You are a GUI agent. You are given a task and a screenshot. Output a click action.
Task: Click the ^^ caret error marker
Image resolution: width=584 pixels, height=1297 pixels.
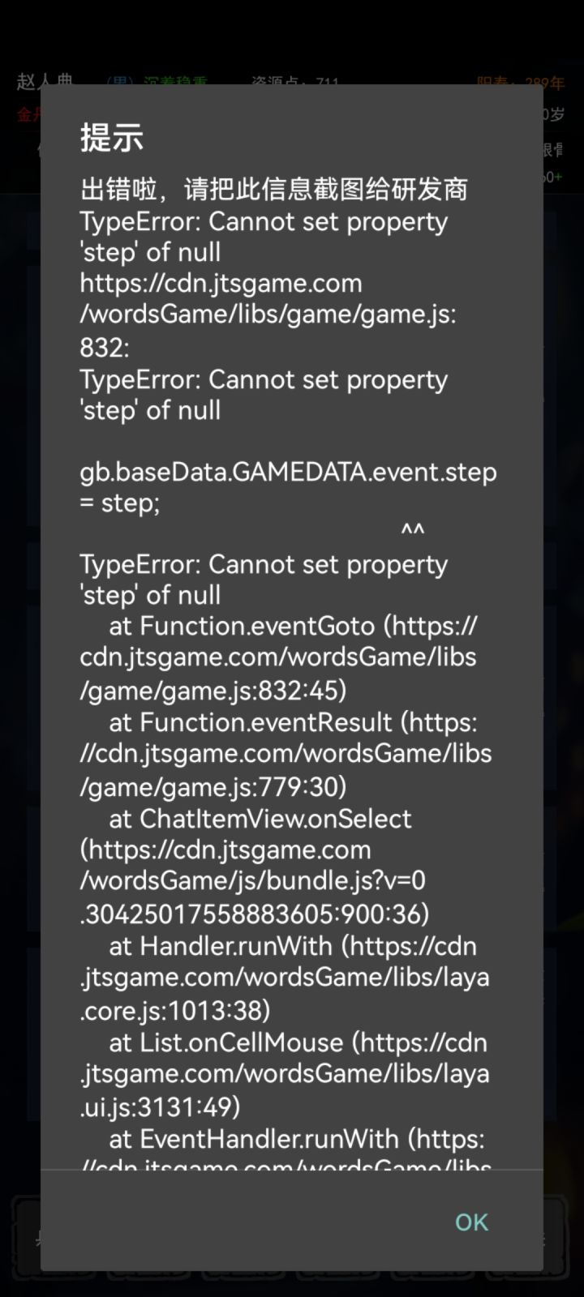pyautogui.click(x=412, y=532)
